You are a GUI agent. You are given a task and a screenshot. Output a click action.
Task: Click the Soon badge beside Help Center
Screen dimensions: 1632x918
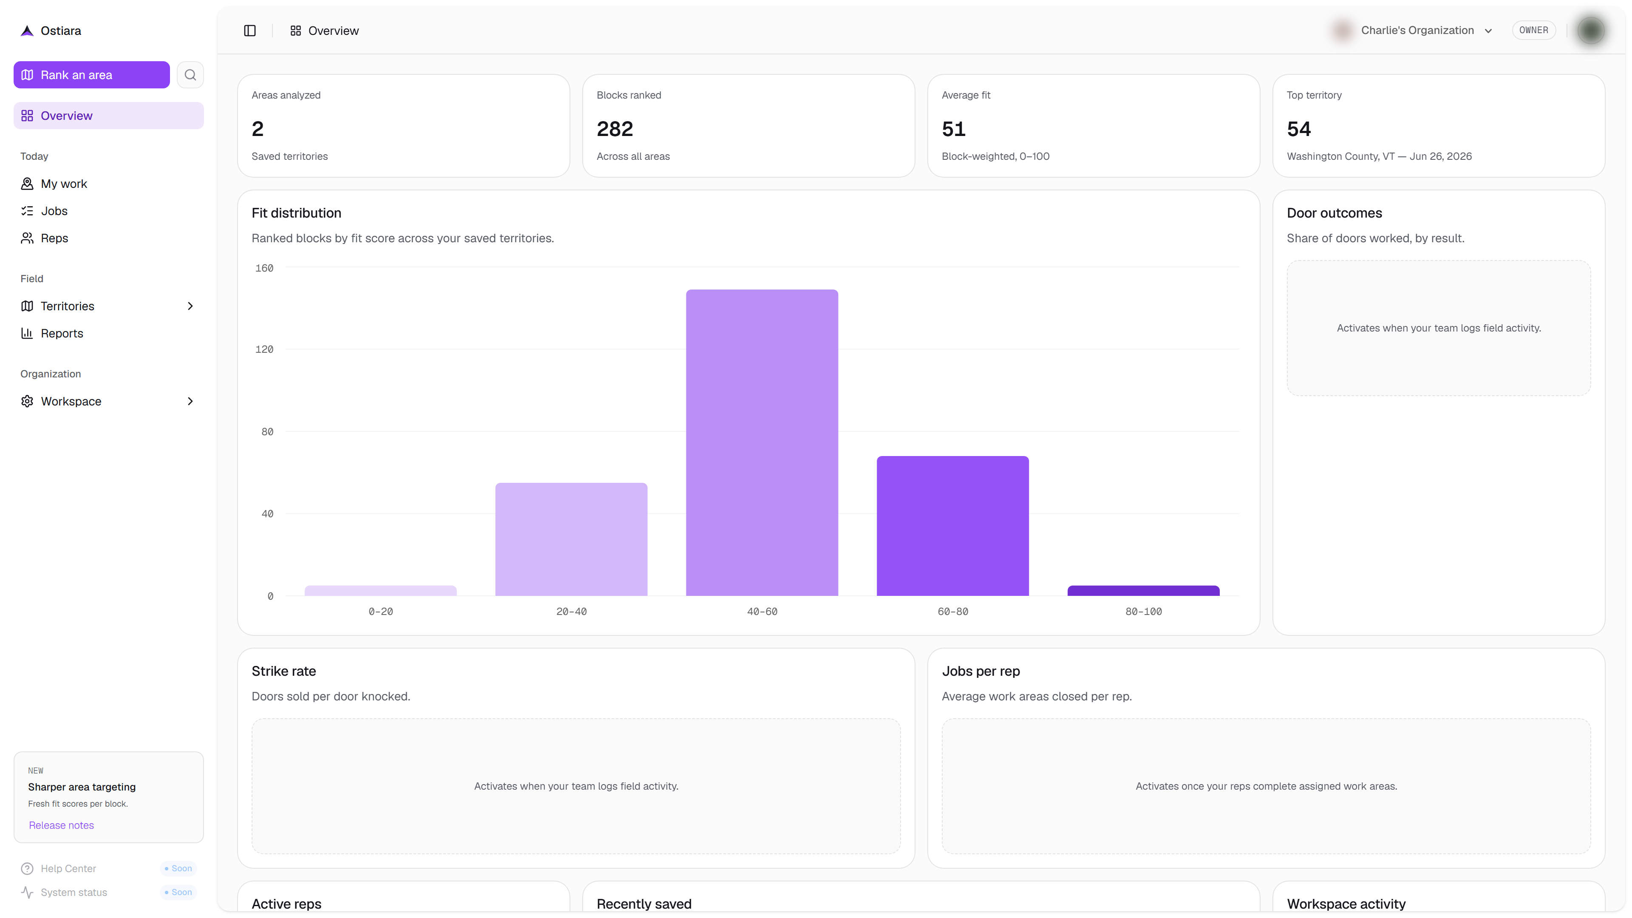[x=178, y=869]
